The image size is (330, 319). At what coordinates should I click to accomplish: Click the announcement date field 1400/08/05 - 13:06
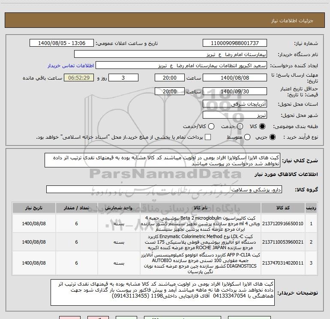point(62,43)
